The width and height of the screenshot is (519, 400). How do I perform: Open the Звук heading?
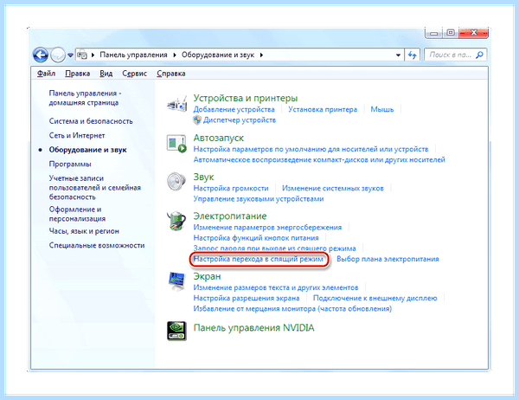[203, 177]
